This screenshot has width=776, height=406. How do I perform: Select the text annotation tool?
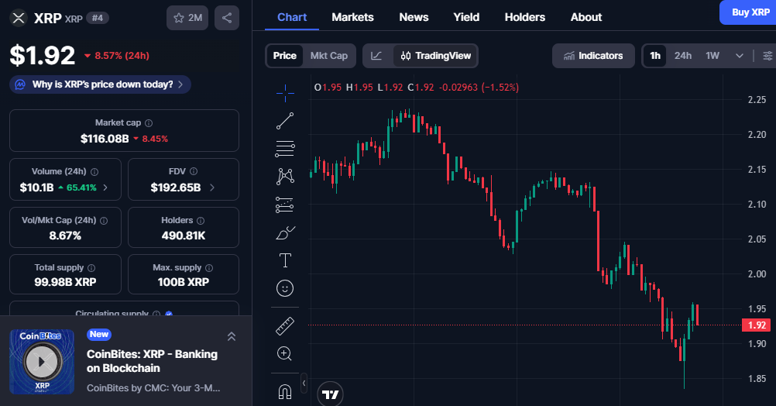point(285,260)
